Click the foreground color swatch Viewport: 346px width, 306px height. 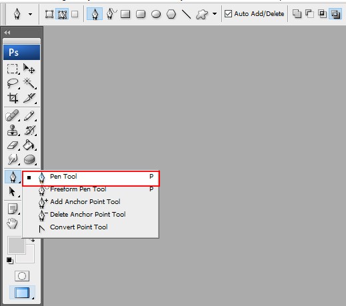click(x=16, y=245)
